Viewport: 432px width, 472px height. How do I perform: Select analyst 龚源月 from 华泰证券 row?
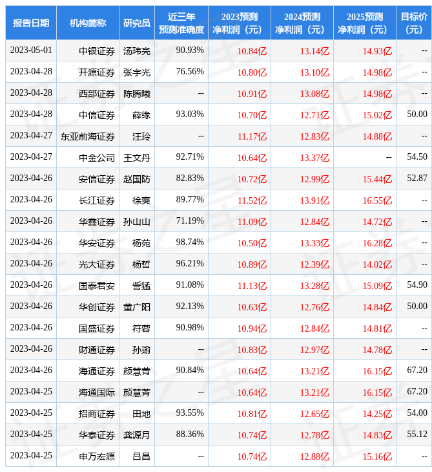point(137,435)
